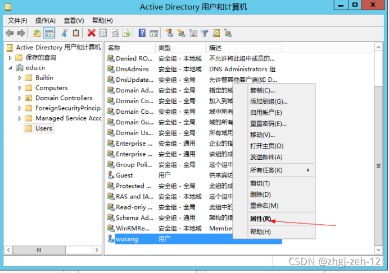Click the Guest user icon
The height and width of the screenshot is (273, 389).
pyautogui.click(x=111, y=175)
